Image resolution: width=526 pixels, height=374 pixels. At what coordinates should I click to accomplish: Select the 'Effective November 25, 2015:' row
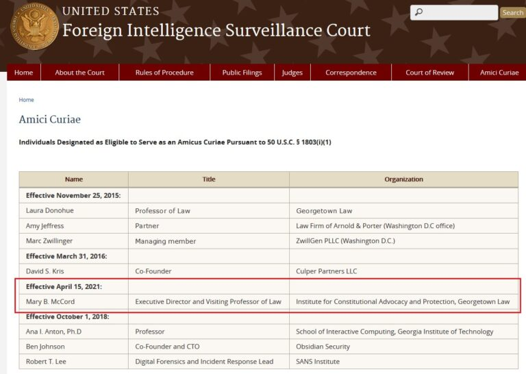pyautogui.click(x=268, y=195)
